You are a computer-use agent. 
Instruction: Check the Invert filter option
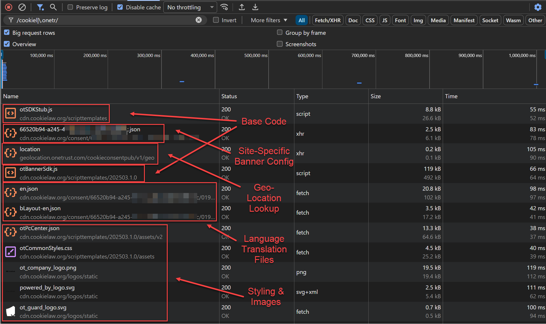(x=216, y=20)
